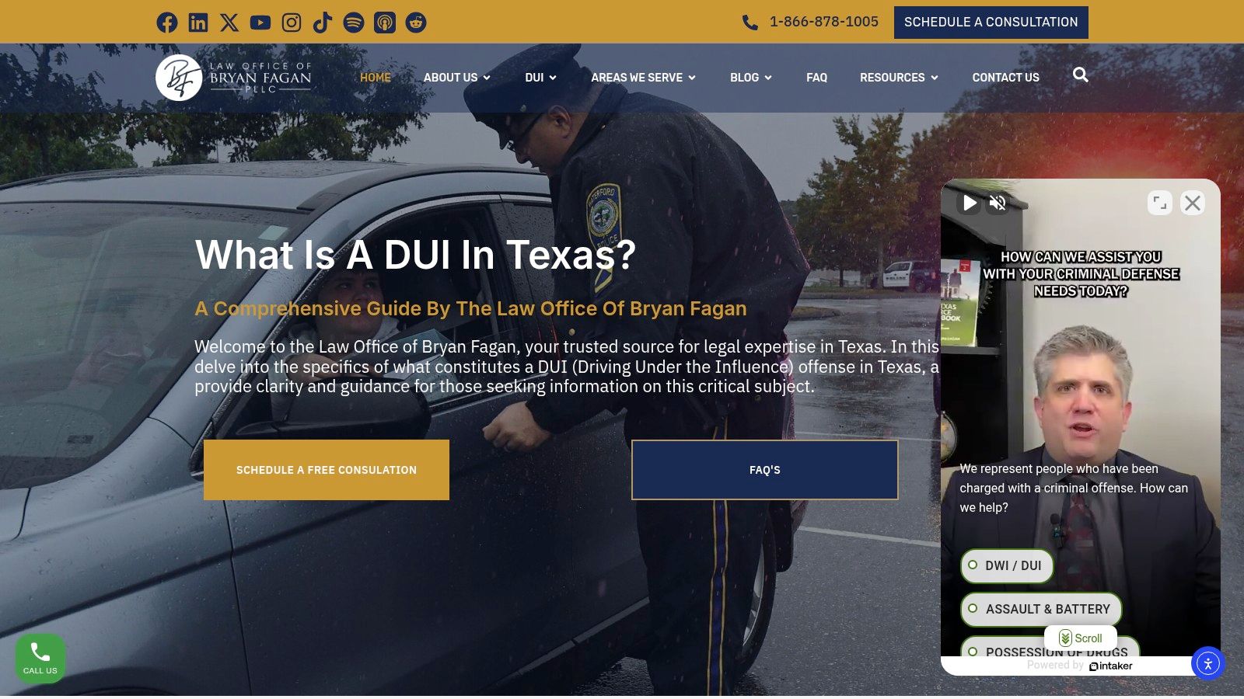Open the Facebook social icon
The image size is (1244, 699).
pos(167,23)
